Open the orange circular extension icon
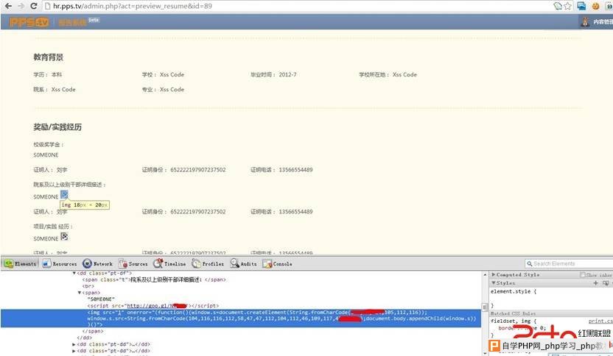This screenshot has width=613, height=356. tap(596, 6)
